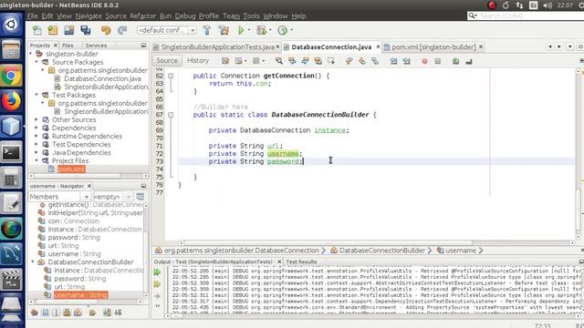Switch to pom.xml [singleton-builder] tab
Image resolution: width=584 pixels, height=328 pixels.
click(x=433, y=47)
